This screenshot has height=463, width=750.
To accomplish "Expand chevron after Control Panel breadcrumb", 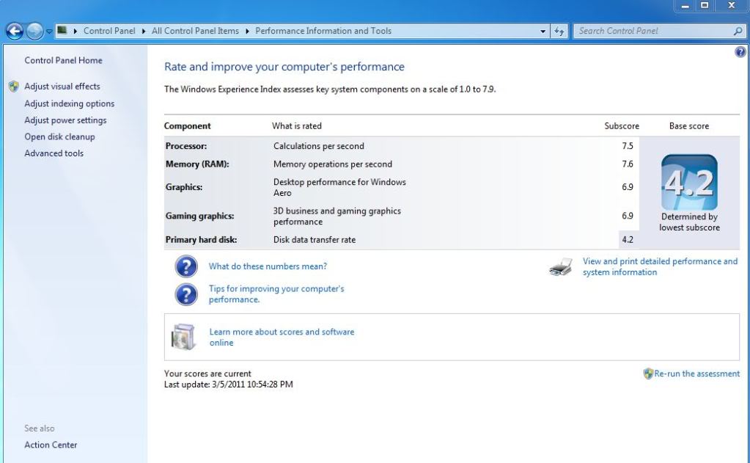I will 144,31.
